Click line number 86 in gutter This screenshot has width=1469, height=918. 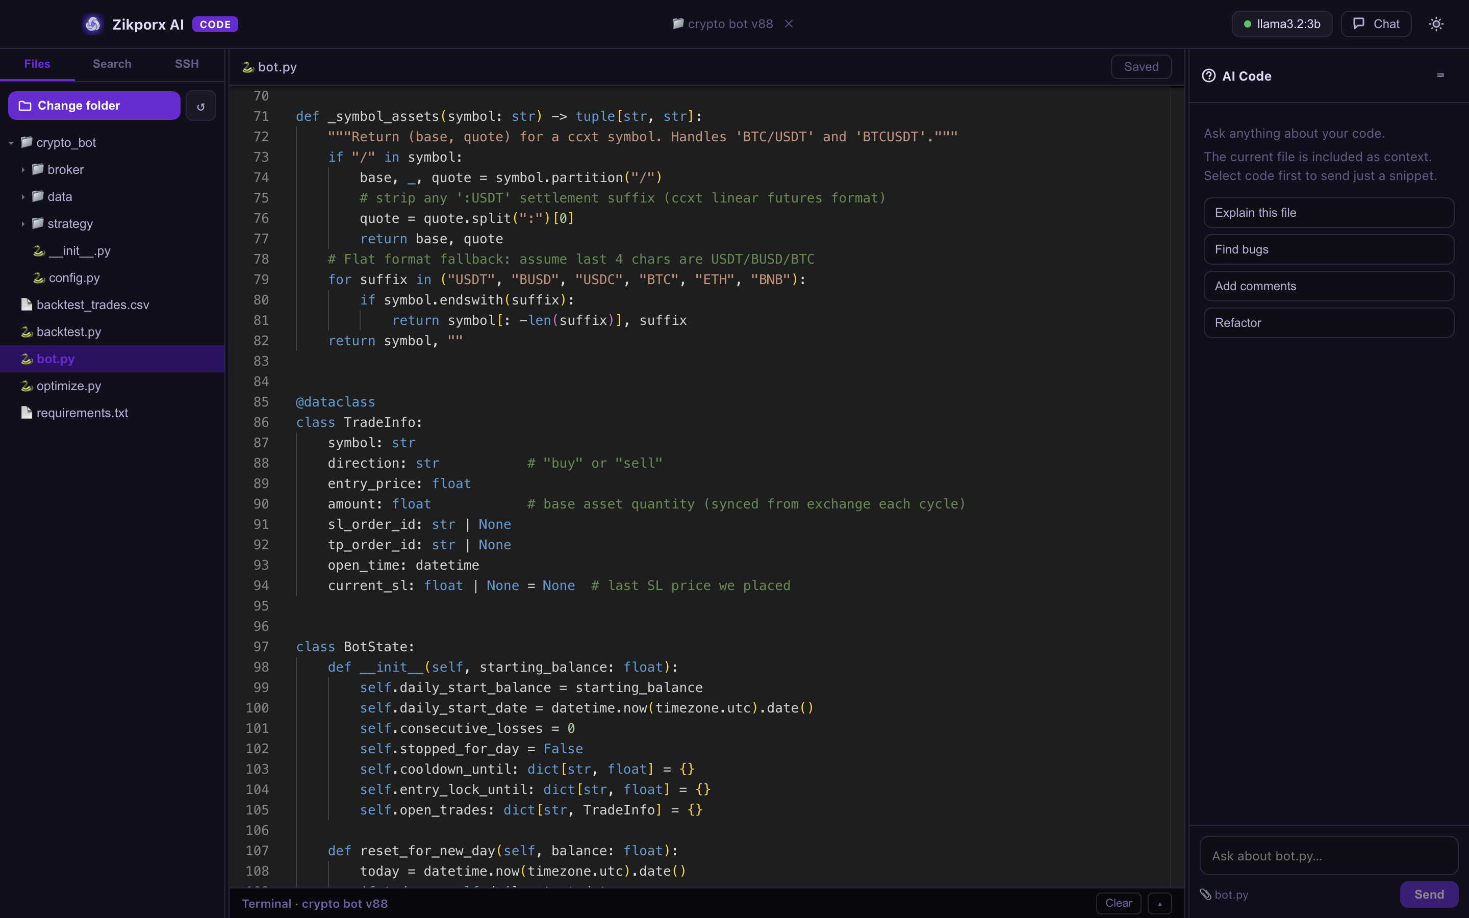[x=261, y=422]
